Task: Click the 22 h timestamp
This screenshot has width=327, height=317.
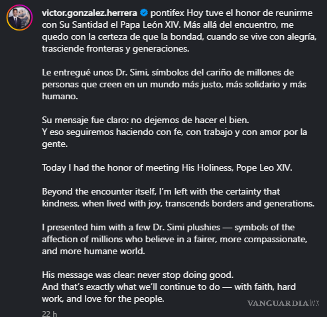Action: tap(50, 314)
